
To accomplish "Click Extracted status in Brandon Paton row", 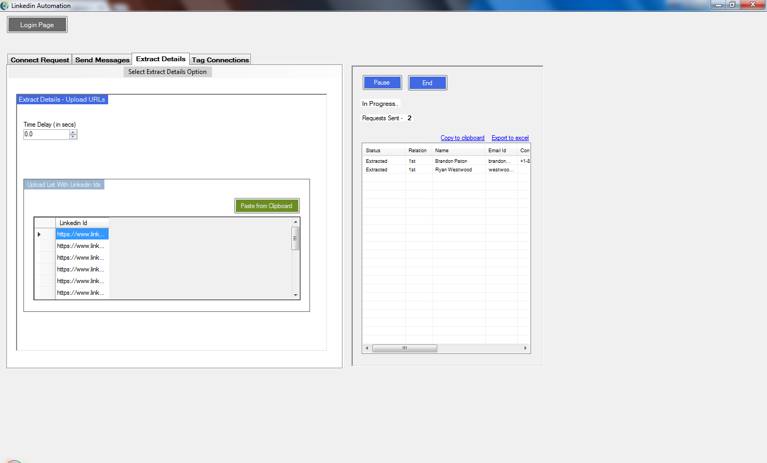I will pyautogui.click(x=384, y=161).
